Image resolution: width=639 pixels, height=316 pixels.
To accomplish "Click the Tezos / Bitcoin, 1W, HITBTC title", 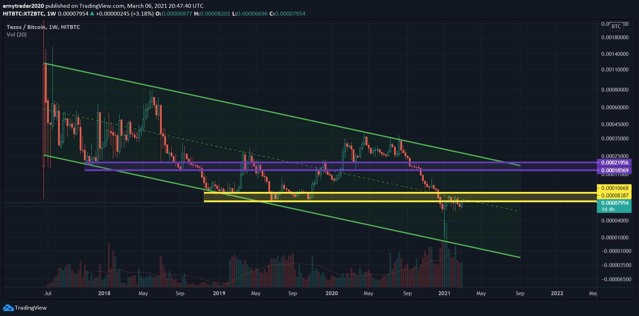I will point(43,27).
